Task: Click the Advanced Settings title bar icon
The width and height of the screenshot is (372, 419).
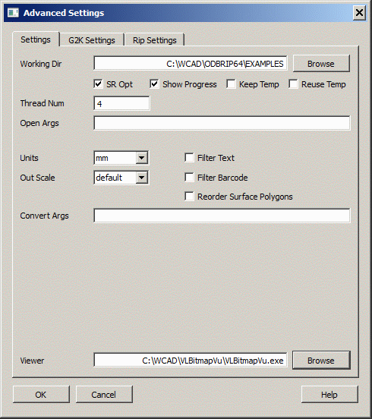Action: [x=13, y=13]
